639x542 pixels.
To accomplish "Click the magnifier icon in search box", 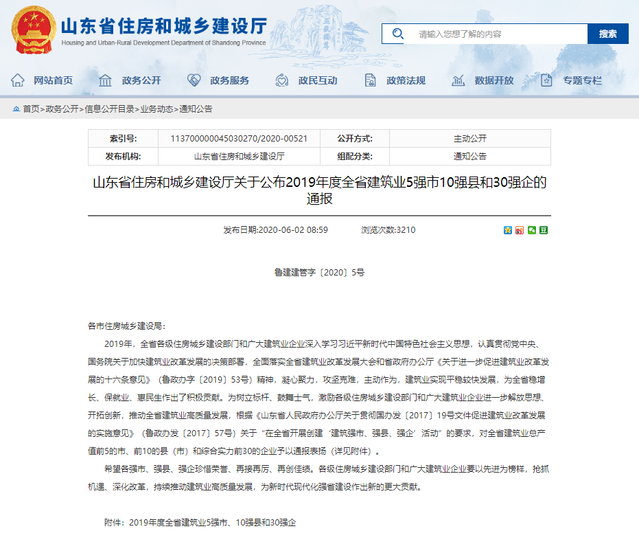I will [x=397, y=34].
